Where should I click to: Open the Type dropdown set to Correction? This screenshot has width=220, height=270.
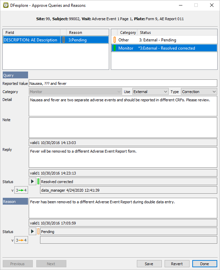(199, 92)
